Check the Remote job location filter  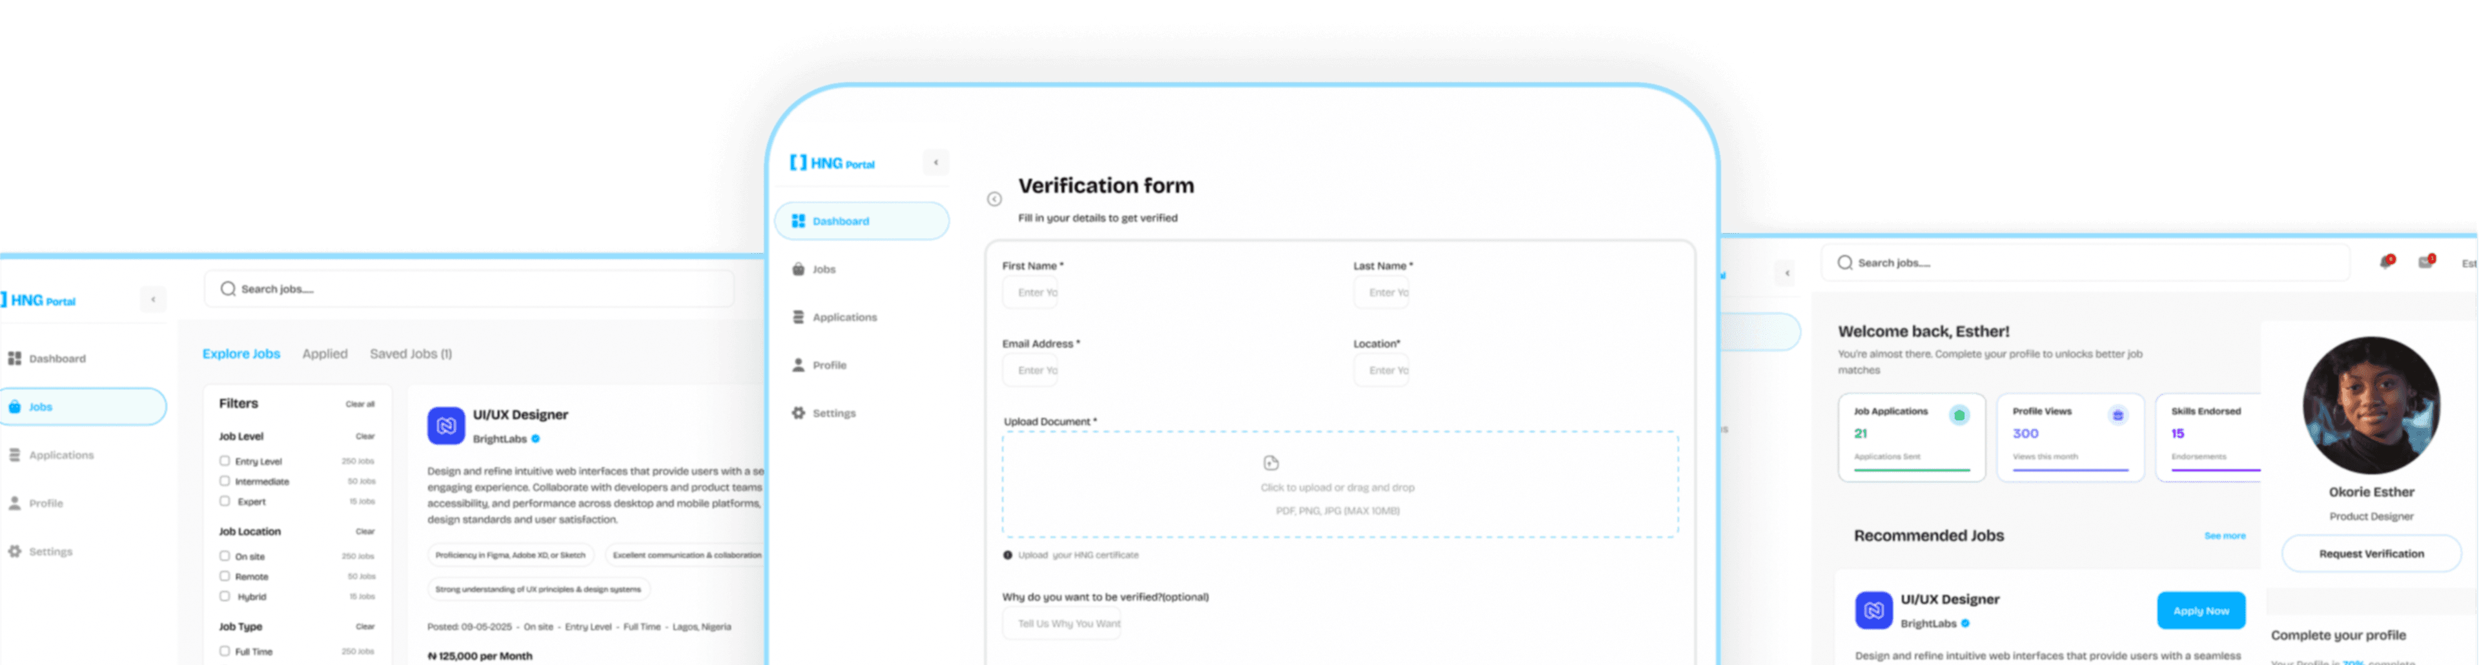coord(224,575)
